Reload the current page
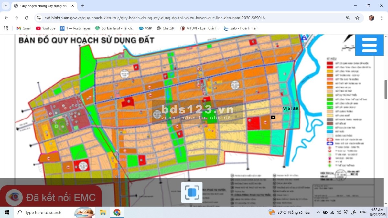The image size is (388, 218). coord(27,18)
